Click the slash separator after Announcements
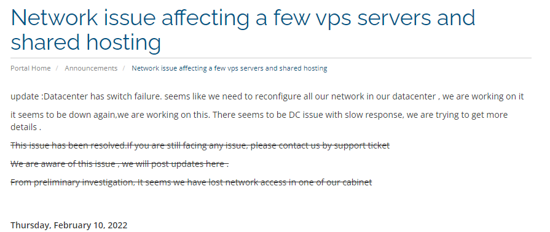This screenshot has height=232, width=550. [124, 68]
